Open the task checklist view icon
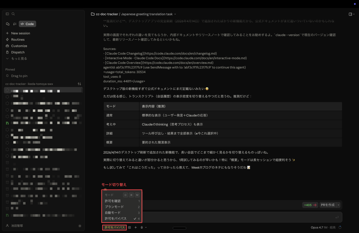Viewport: 359px width, 233px height. [x=15, y=24]
